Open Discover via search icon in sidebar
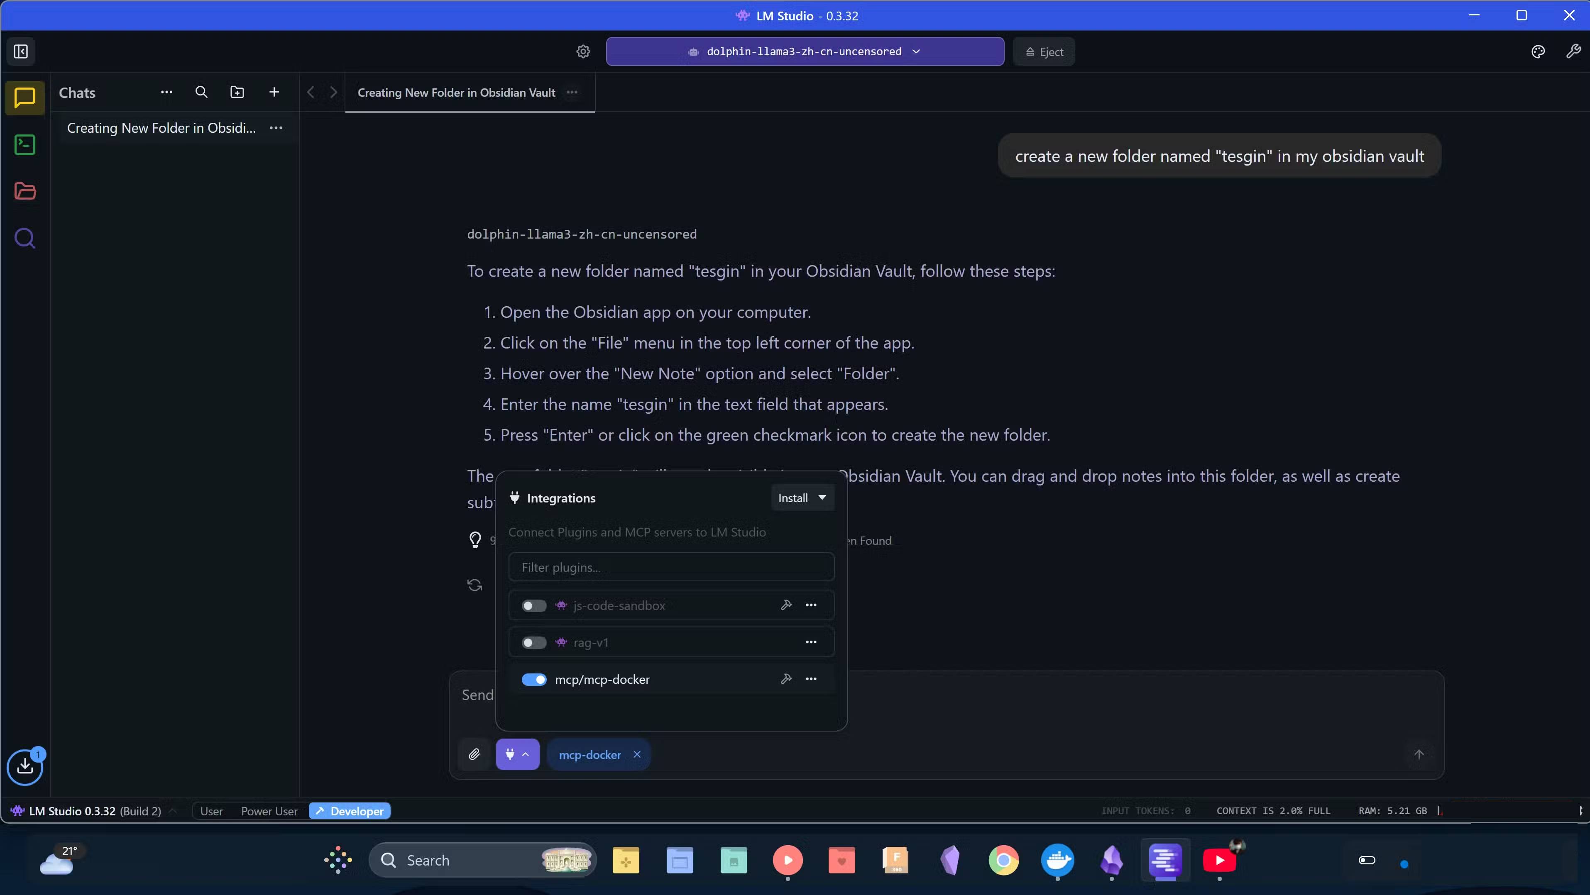 coord(24,238)
